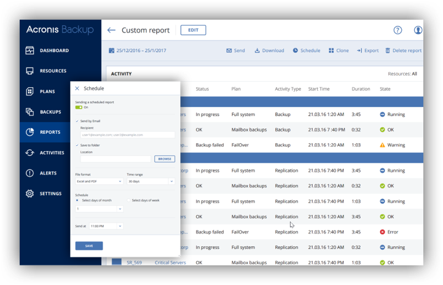Uncheck Save to folder checkbox
This screenshot has height=285, width=443.
point(77,145)
